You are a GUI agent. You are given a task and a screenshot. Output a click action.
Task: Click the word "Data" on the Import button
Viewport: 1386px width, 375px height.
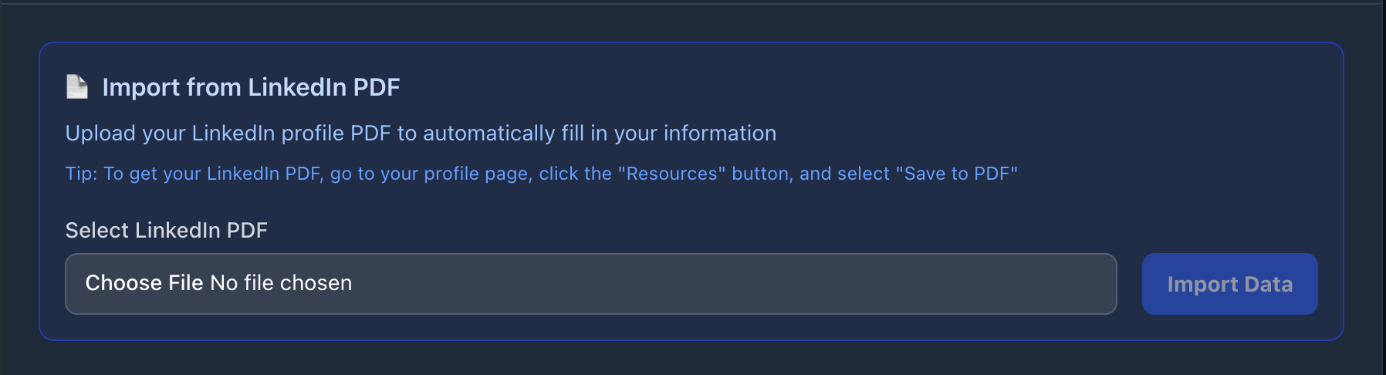click(1268, 284)
